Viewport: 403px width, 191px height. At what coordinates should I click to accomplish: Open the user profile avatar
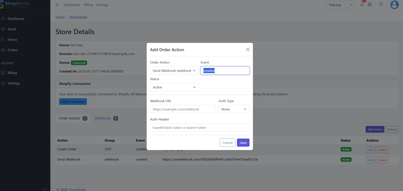point(394,5)
